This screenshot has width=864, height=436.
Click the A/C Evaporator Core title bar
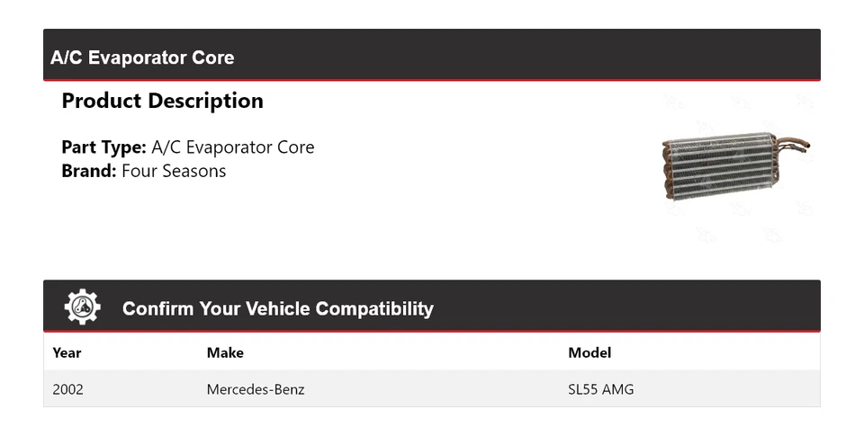431,57
